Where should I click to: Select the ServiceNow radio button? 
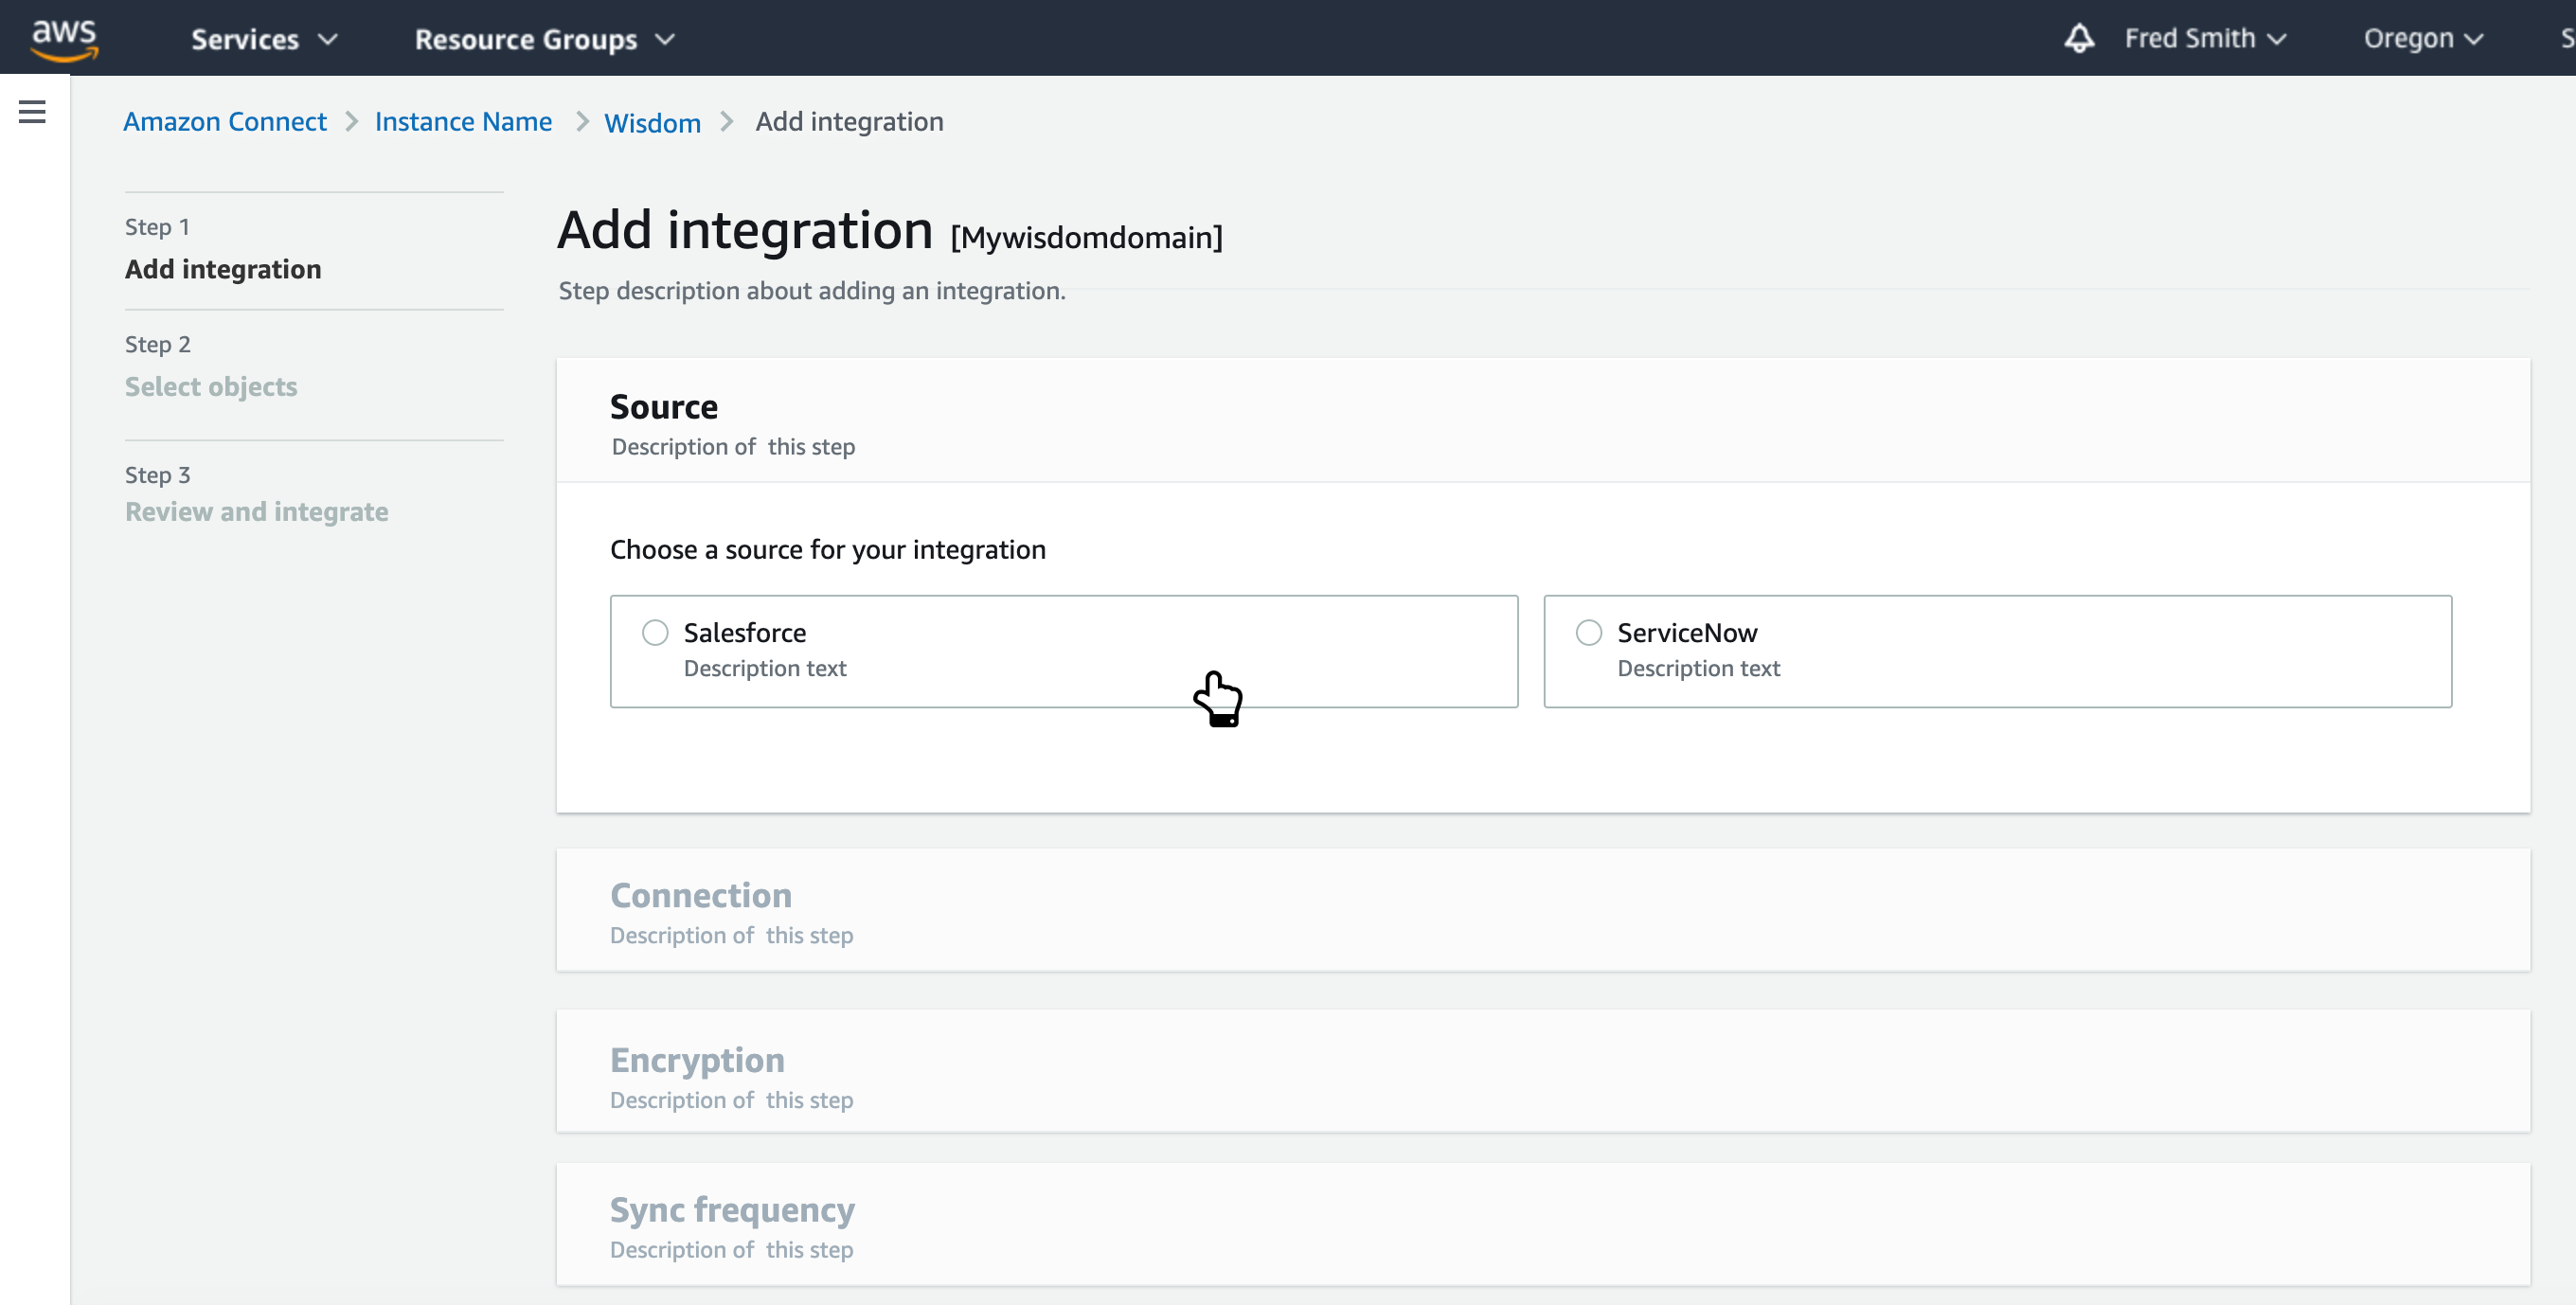point(1589,632)
